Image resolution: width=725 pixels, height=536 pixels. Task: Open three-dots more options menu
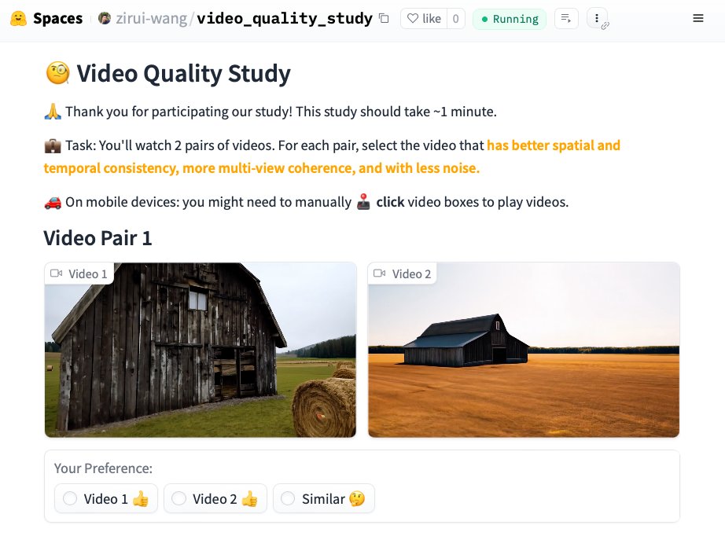click(597, 19)
